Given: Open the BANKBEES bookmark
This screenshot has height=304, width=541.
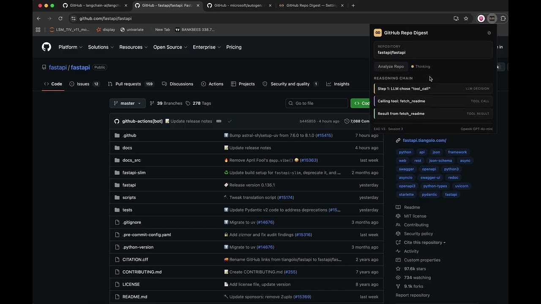Looking at the screenshot, I should [195, 30].
